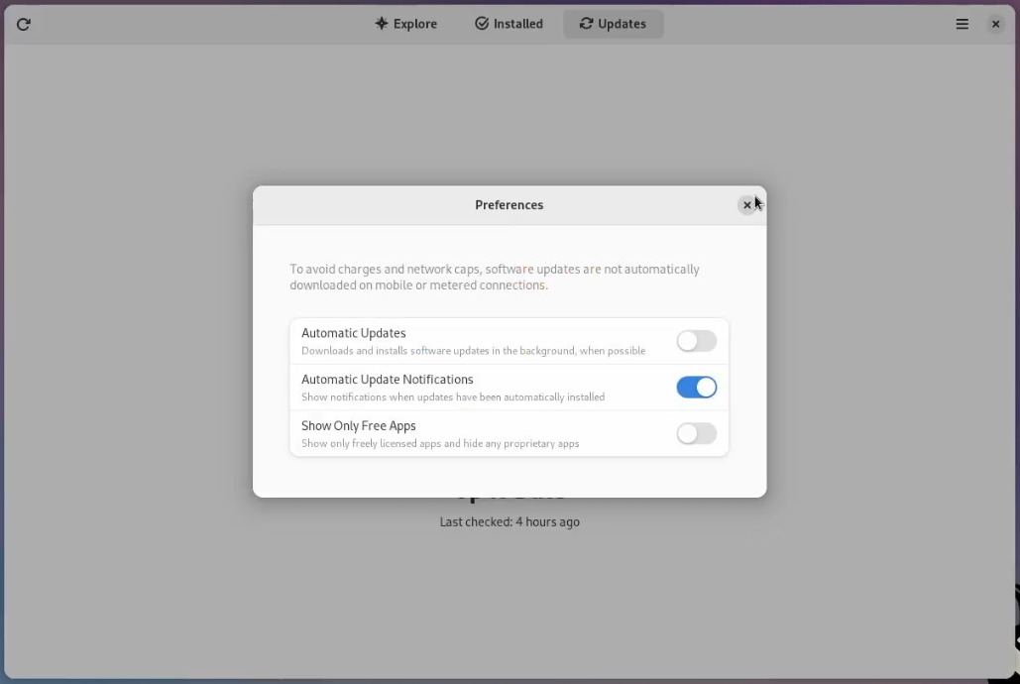Enable the Automatic Updates switch
This screenshot has width=1020, height=684.
[x=697, y=341]
